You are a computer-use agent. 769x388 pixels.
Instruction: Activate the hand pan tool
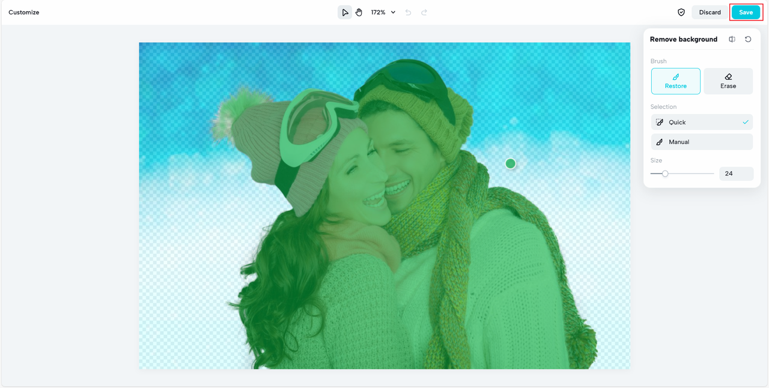(x=359, y=12)
